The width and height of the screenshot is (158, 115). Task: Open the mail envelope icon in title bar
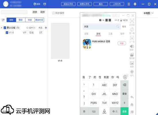(45, 4)
